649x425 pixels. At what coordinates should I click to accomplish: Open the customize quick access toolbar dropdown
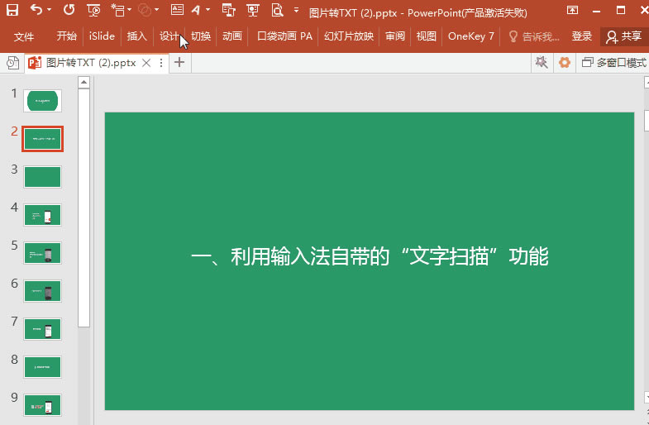296,11
